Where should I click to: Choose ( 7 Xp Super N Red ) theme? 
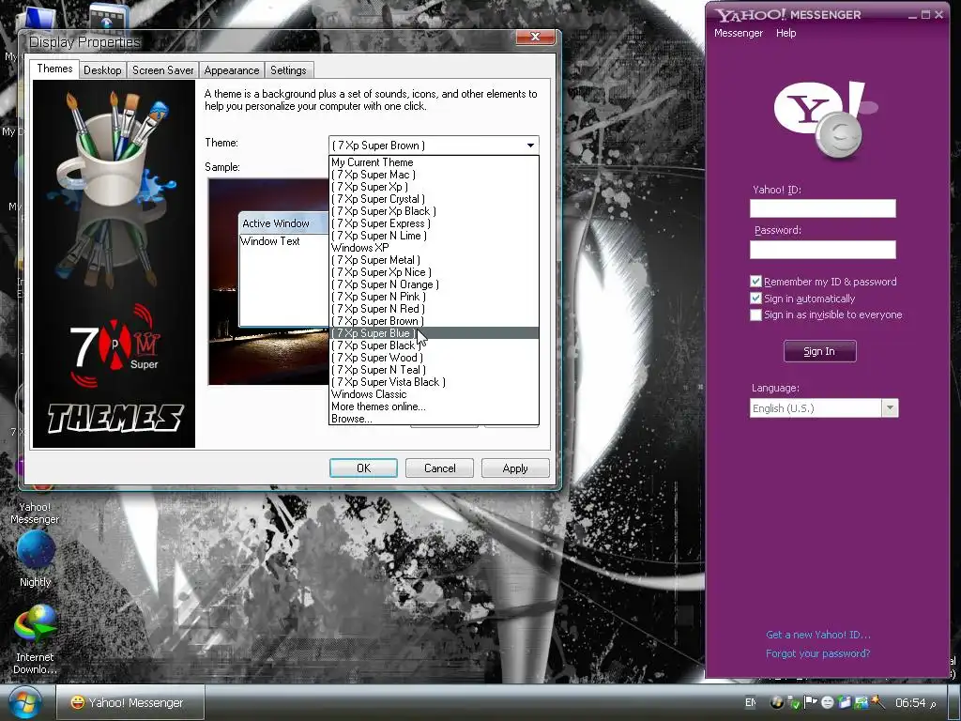click(434, 309)
